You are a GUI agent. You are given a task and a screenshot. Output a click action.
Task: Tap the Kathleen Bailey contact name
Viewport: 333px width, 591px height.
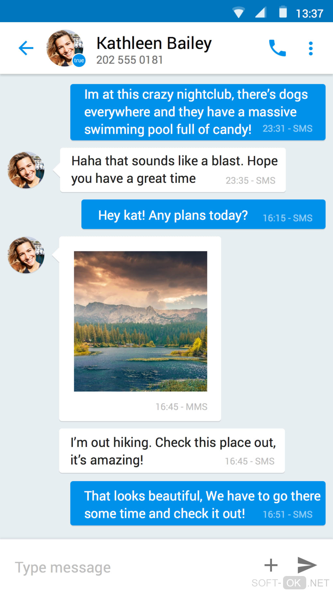(x=154, y=43)
